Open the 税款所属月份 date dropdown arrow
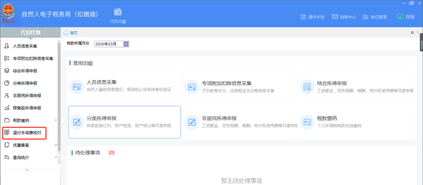423x185 pixels. [x=126, y=44]
